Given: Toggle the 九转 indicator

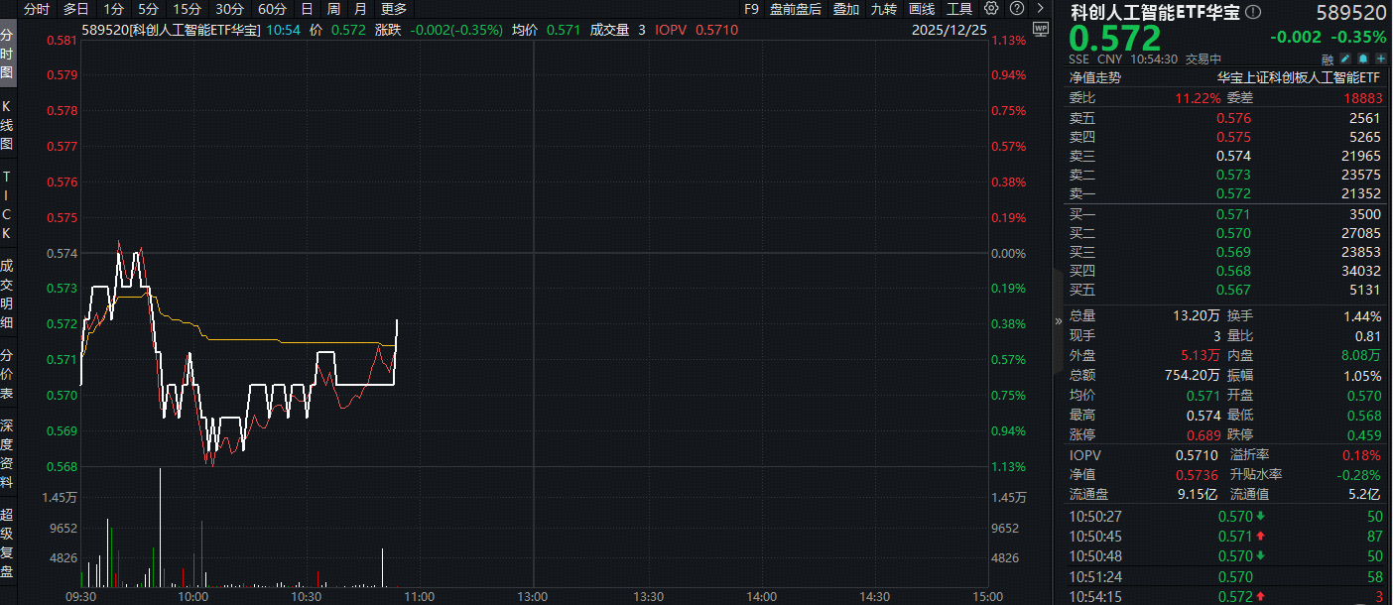Looking at the screenshot, I should coord(884,9).
